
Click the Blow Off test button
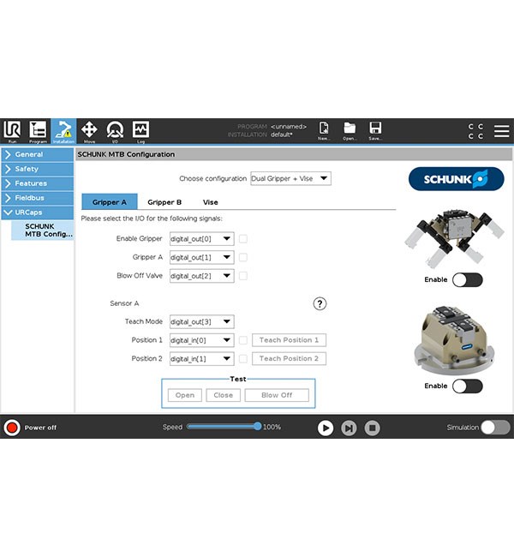coord(277,395)
